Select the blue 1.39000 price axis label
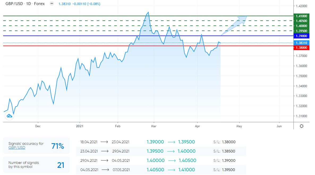The height and width of the screenshot is (175, 315). (x=301, y=36)
